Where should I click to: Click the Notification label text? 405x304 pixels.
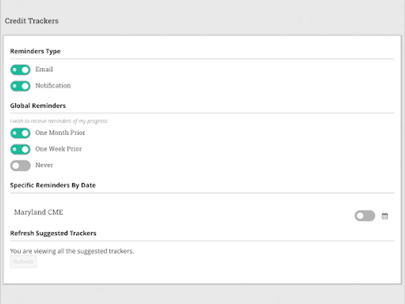click(53, 85)
